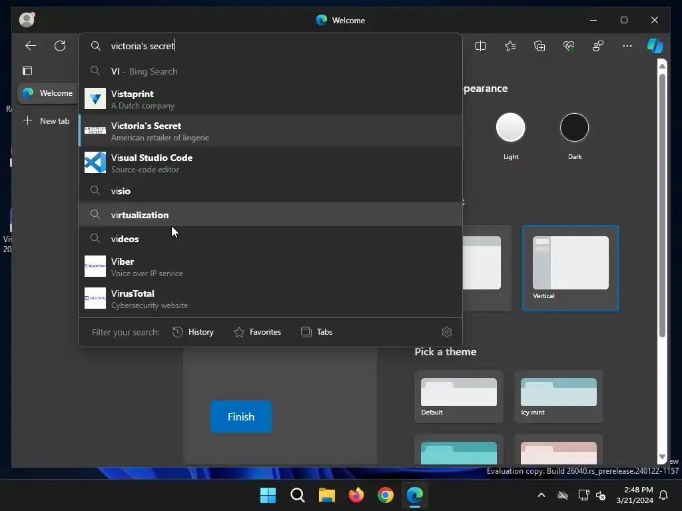Select the videos search suggestion
This screenshot has height=511, width=682.
click(270, 239)
